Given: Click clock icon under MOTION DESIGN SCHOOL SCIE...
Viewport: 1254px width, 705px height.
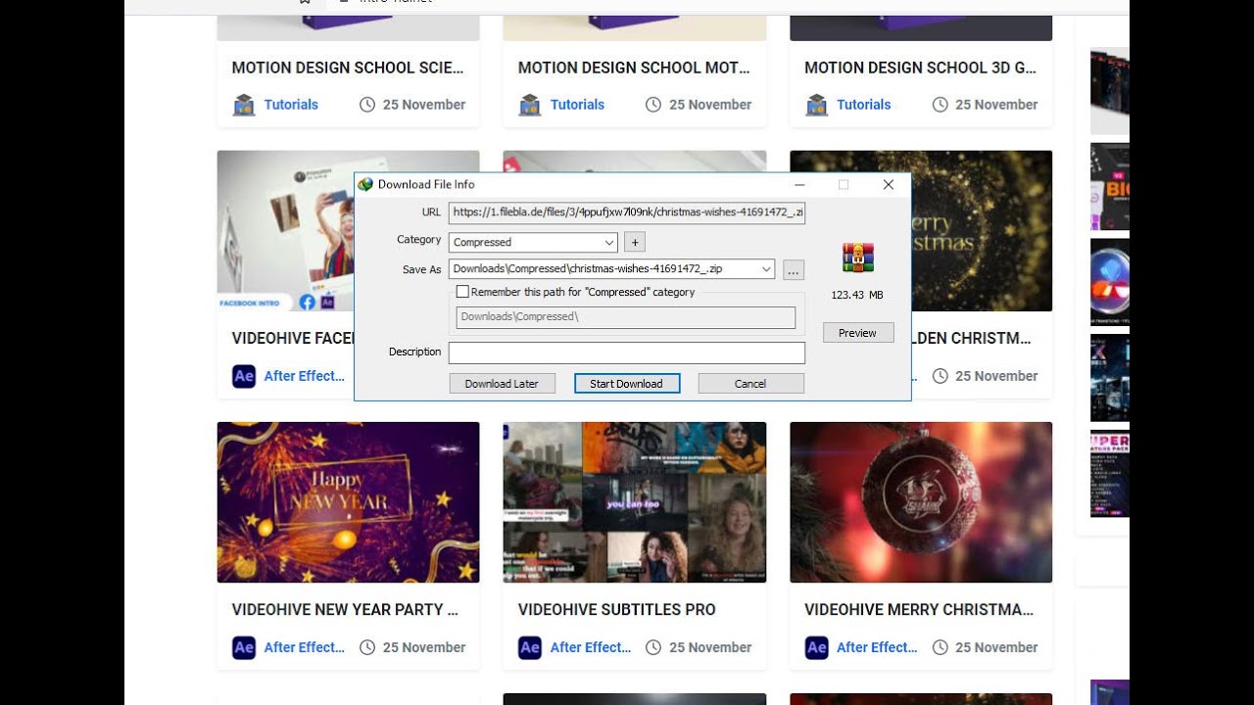Looking at the screenshot, I should pos(367,105).
